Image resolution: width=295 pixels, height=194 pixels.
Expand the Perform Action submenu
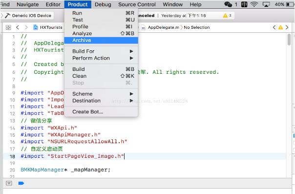[x=101, y=58]
